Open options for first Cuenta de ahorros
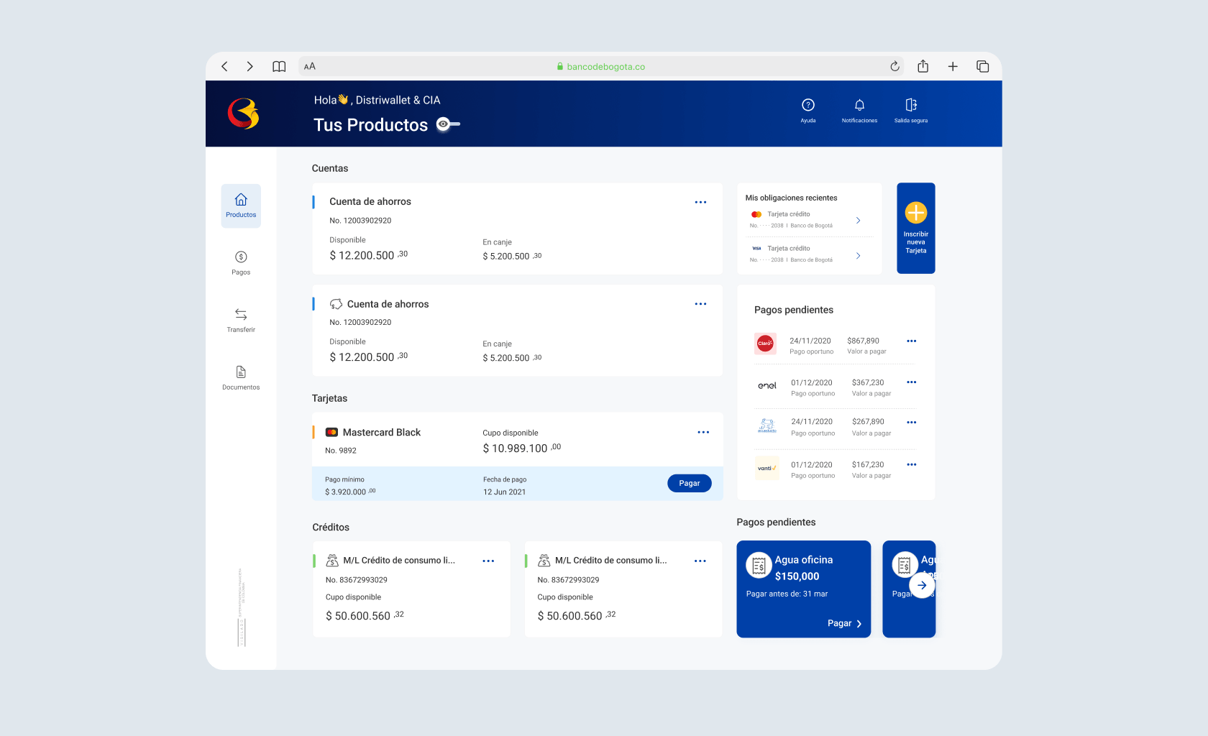 click(x=700, y=203)
